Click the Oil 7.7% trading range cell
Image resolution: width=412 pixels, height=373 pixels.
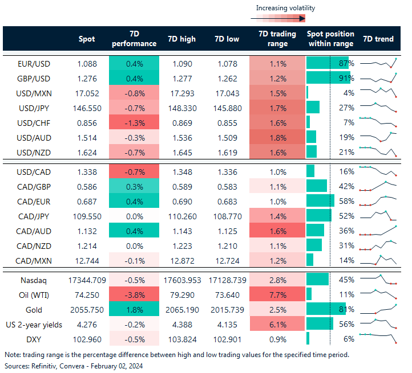click(x=277, y=294)
